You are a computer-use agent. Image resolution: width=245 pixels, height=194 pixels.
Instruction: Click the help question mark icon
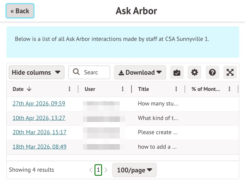(212, 72)
